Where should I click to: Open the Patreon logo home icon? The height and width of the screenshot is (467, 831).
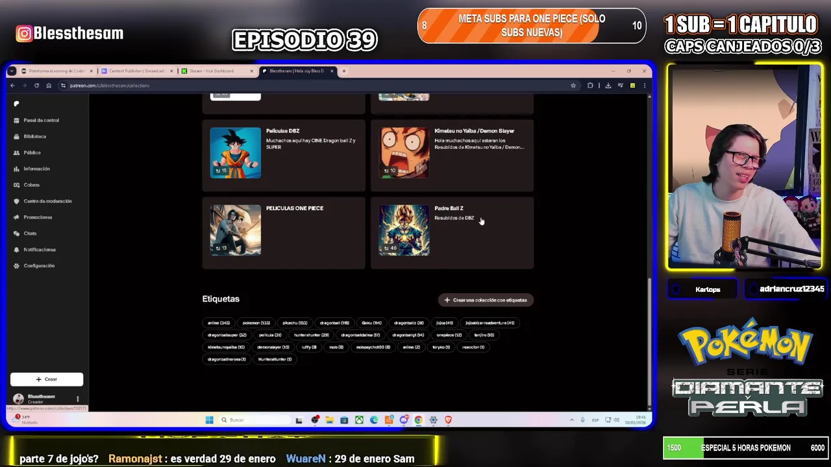(17, 104)
